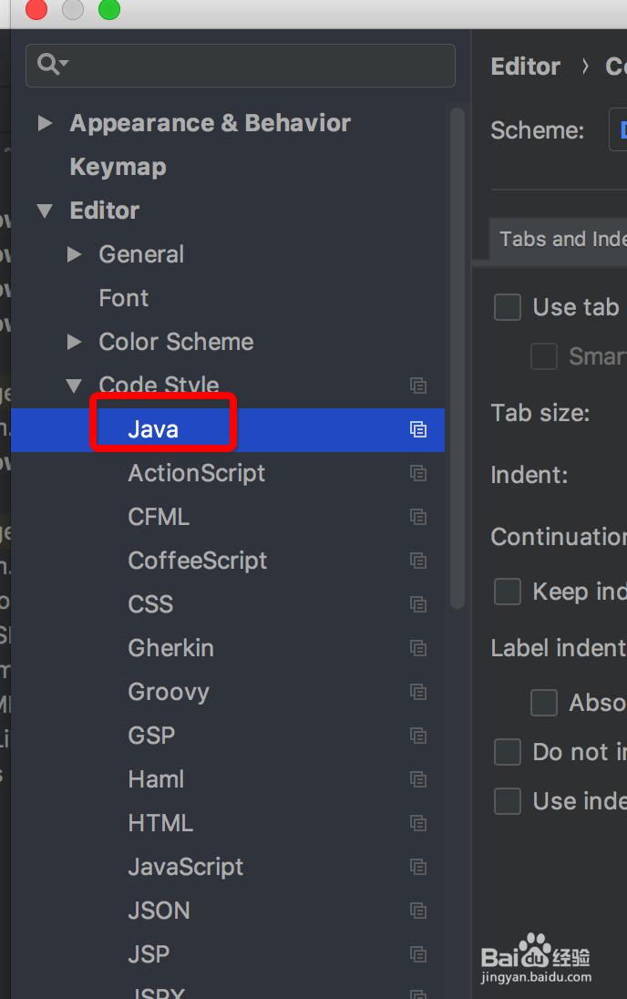Click copy icon beside Code Style row
This screenshot has height=999, width=627.
(x=418, y=386)
